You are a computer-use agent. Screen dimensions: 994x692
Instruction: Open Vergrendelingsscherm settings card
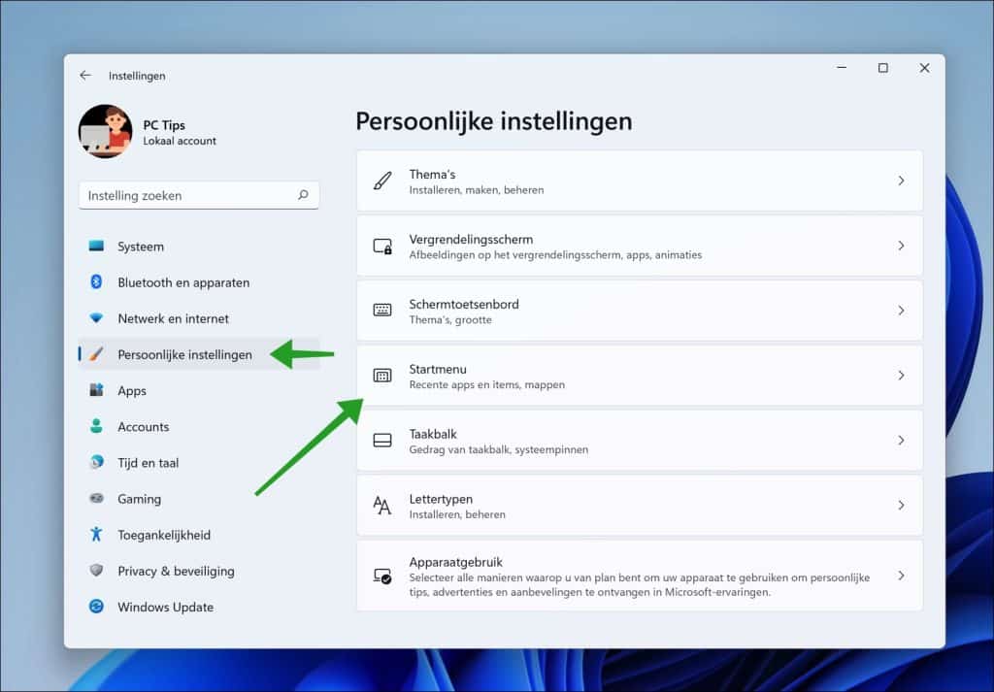640,246
